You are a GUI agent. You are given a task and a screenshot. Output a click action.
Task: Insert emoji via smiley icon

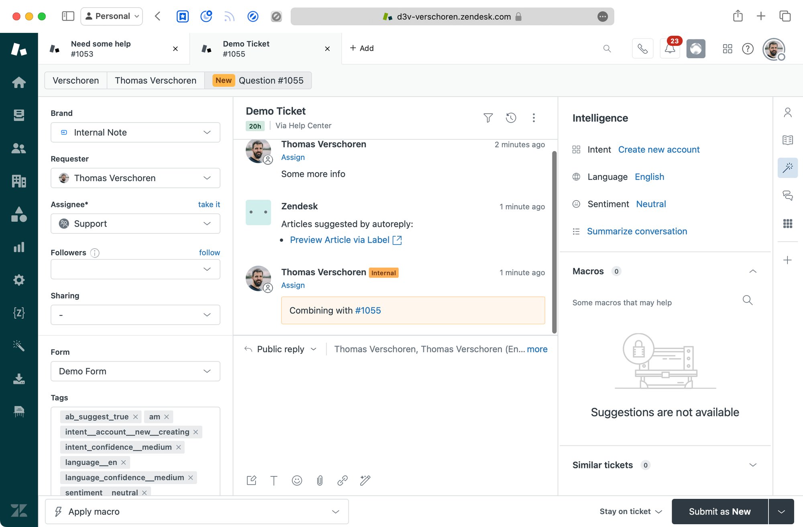[x=297, y=480]
